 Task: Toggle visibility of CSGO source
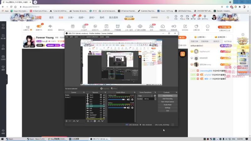(101, 113)
